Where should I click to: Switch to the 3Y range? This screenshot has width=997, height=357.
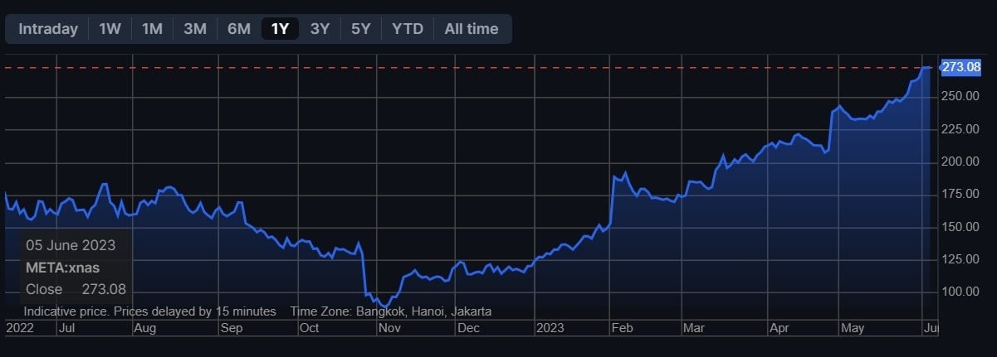coord(320,29)
